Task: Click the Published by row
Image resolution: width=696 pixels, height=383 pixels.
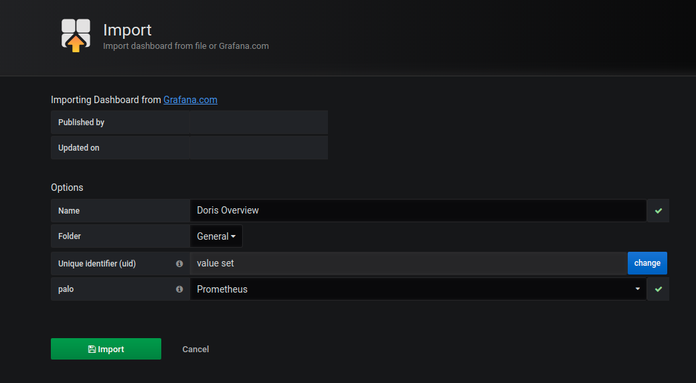Action: (x=189, y=123)
